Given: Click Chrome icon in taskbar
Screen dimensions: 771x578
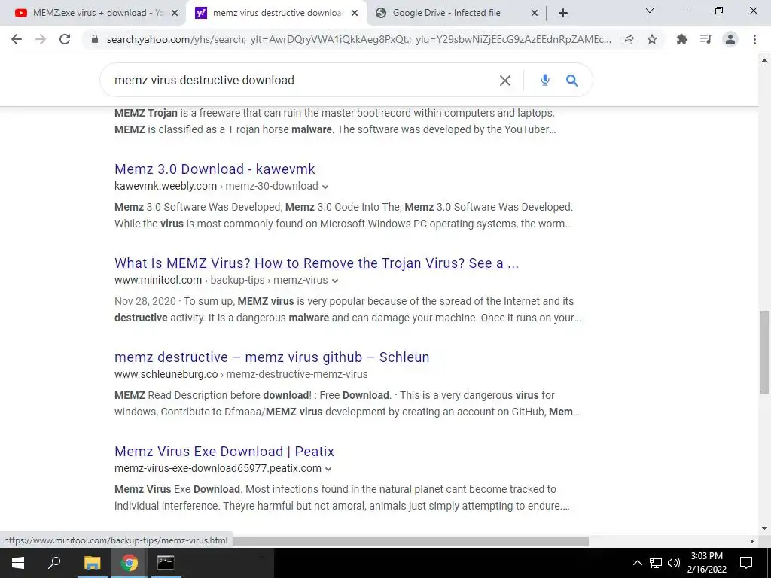Looking at the screenshot, I should (130, 563).
